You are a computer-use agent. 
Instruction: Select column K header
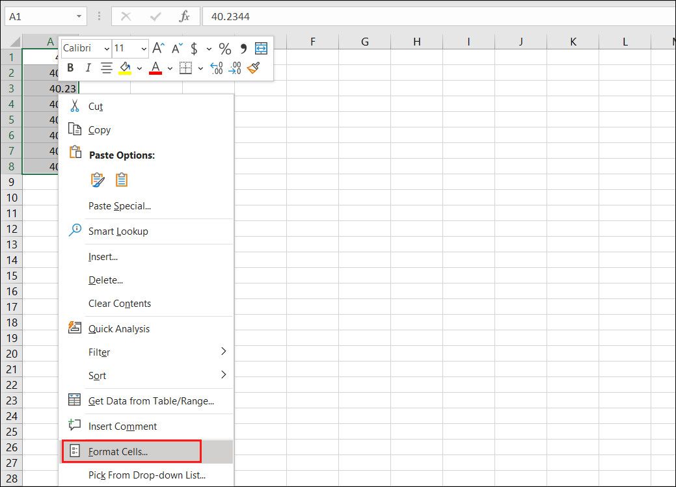[573, 42]
